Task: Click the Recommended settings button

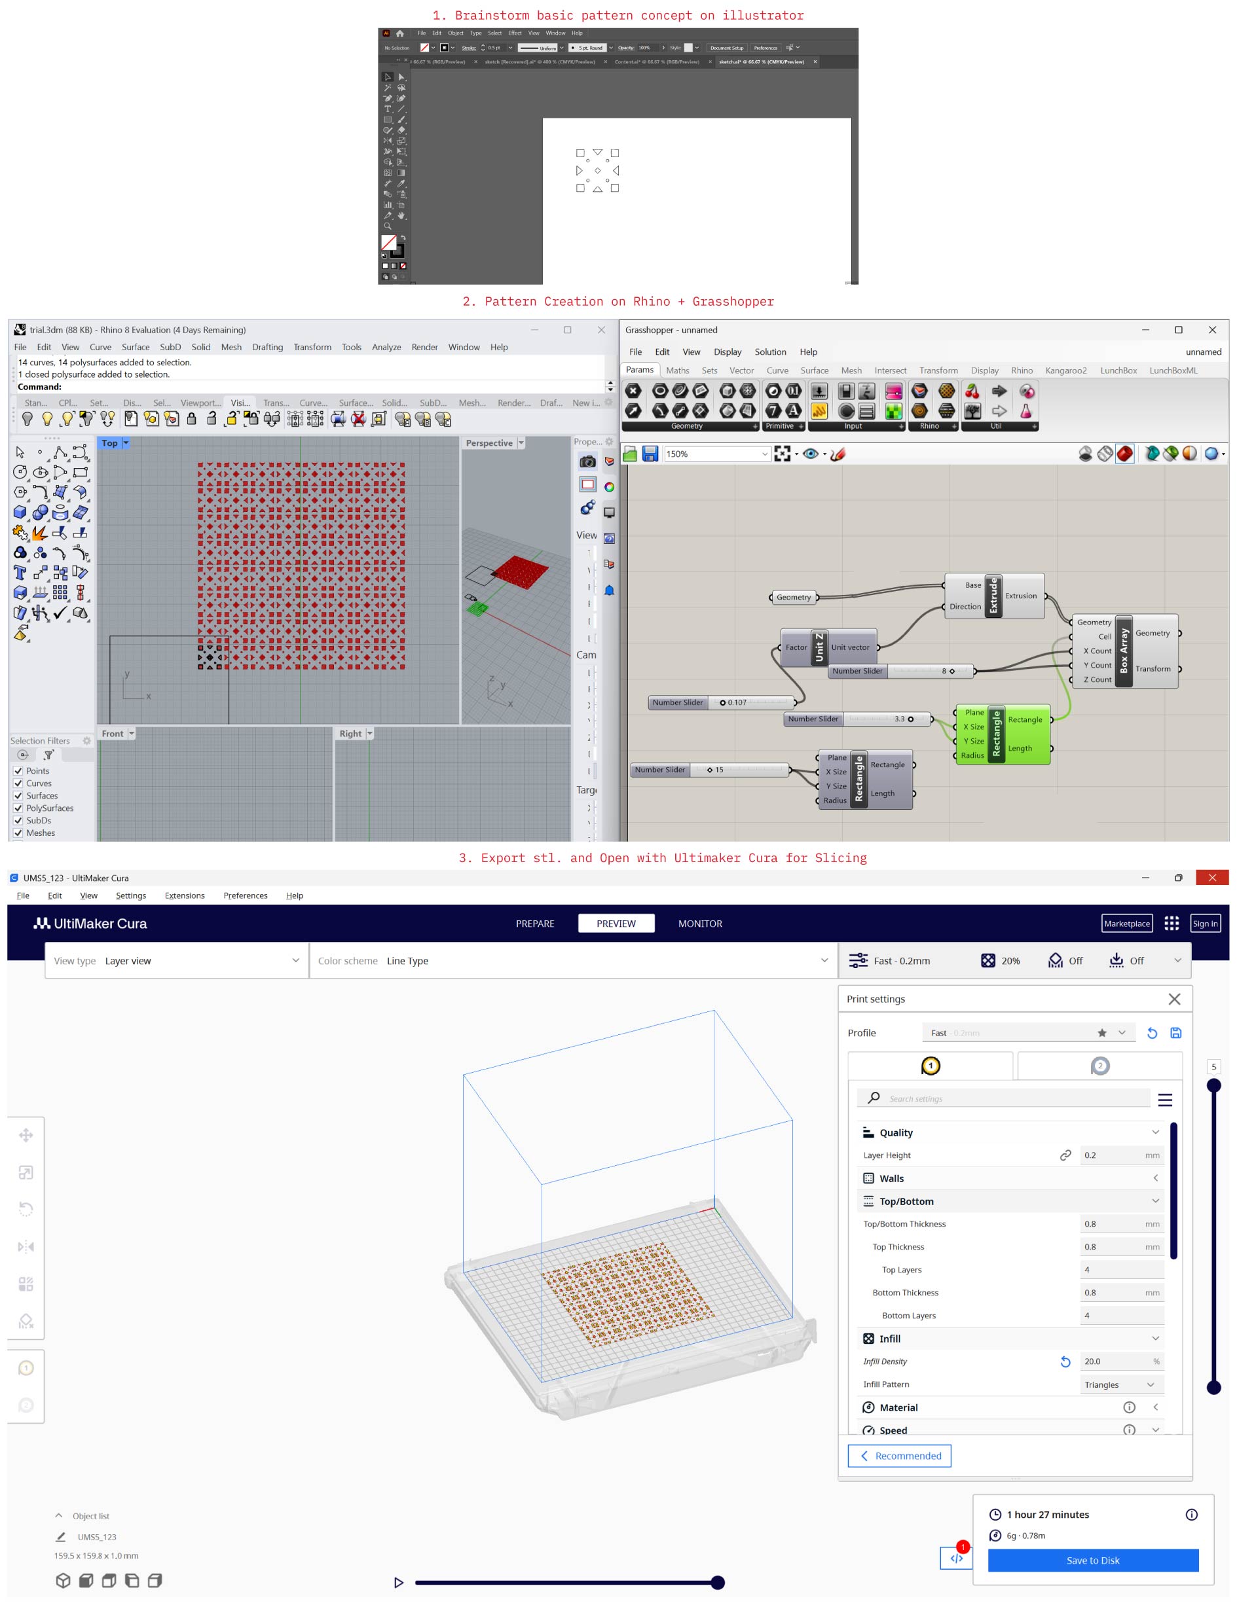Action: 899,1456
